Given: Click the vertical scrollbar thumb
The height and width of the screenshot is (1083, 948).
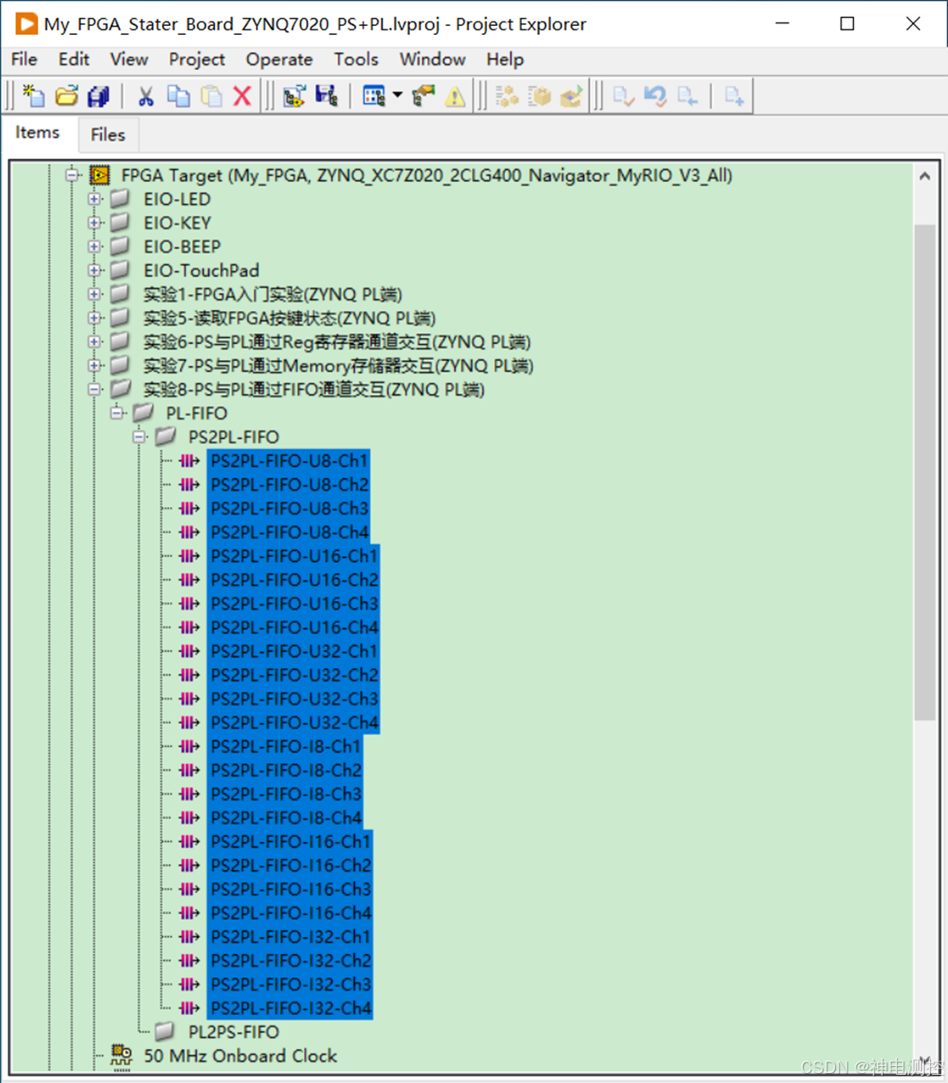Looking at the screenshot, I should point(924,473).
